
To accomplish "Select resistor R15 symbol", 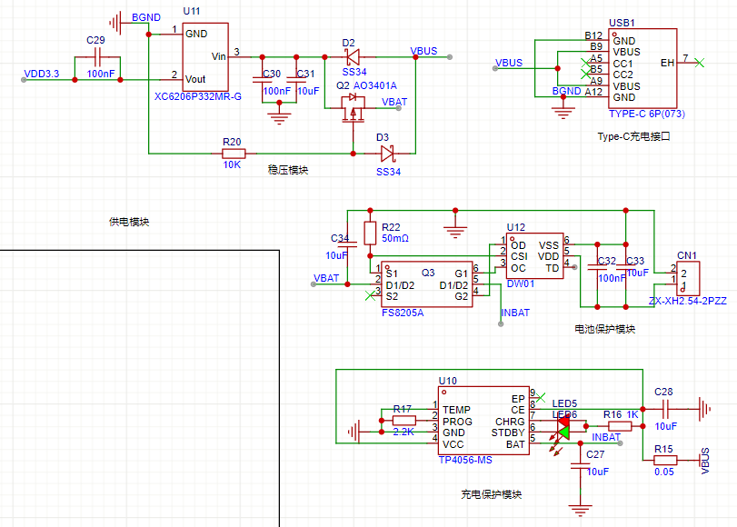I will click(x=665, y=461).
